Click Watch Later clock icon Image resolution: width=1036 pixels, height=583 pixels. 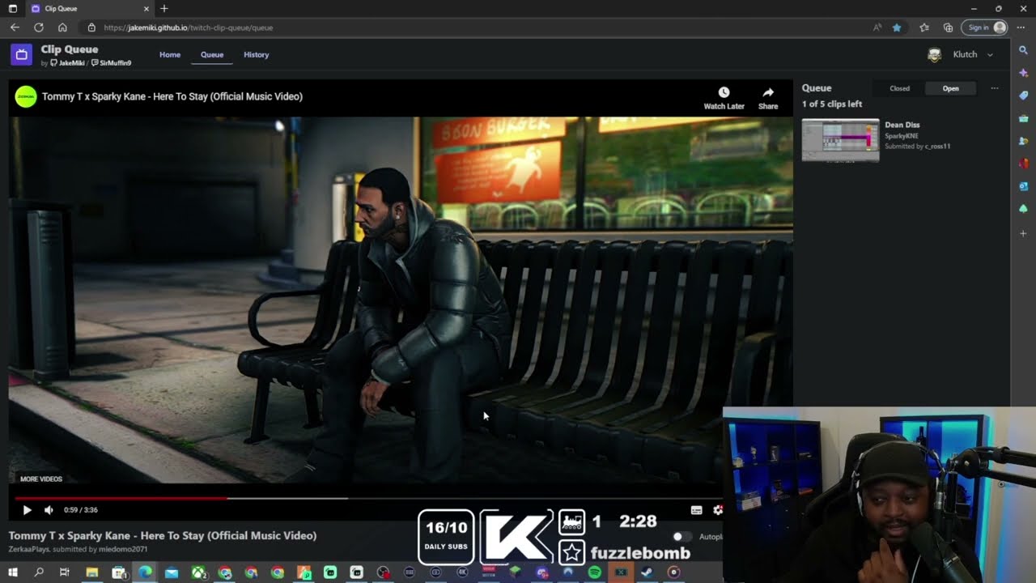click(724, 92)
